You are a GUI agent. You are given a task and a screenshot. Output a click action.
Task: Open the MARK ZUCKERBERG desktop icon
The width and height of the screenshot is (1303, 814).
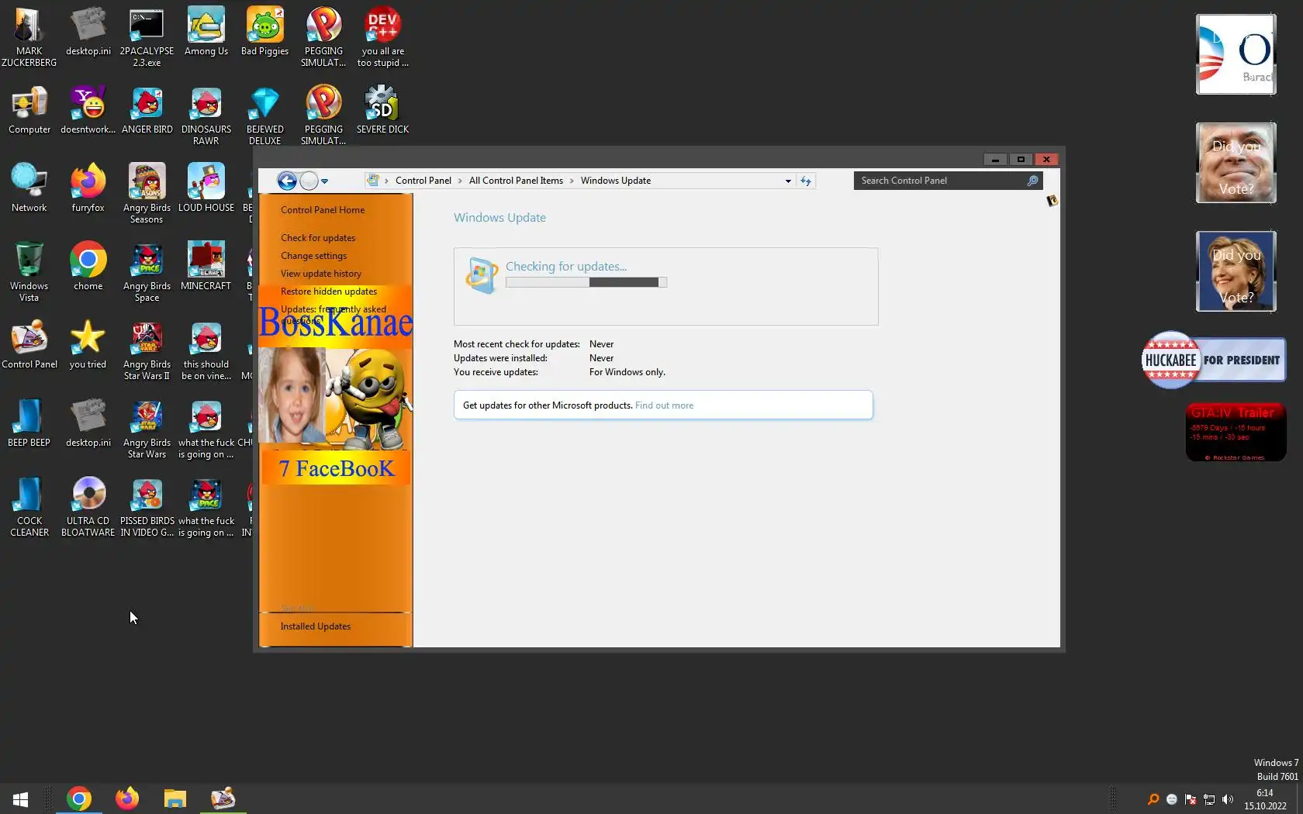(x=29, y=37)
